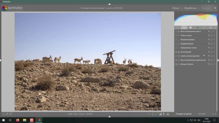Open the view switcher dropdown arrow
Screen dimensions: 219x123
(215, 8)
